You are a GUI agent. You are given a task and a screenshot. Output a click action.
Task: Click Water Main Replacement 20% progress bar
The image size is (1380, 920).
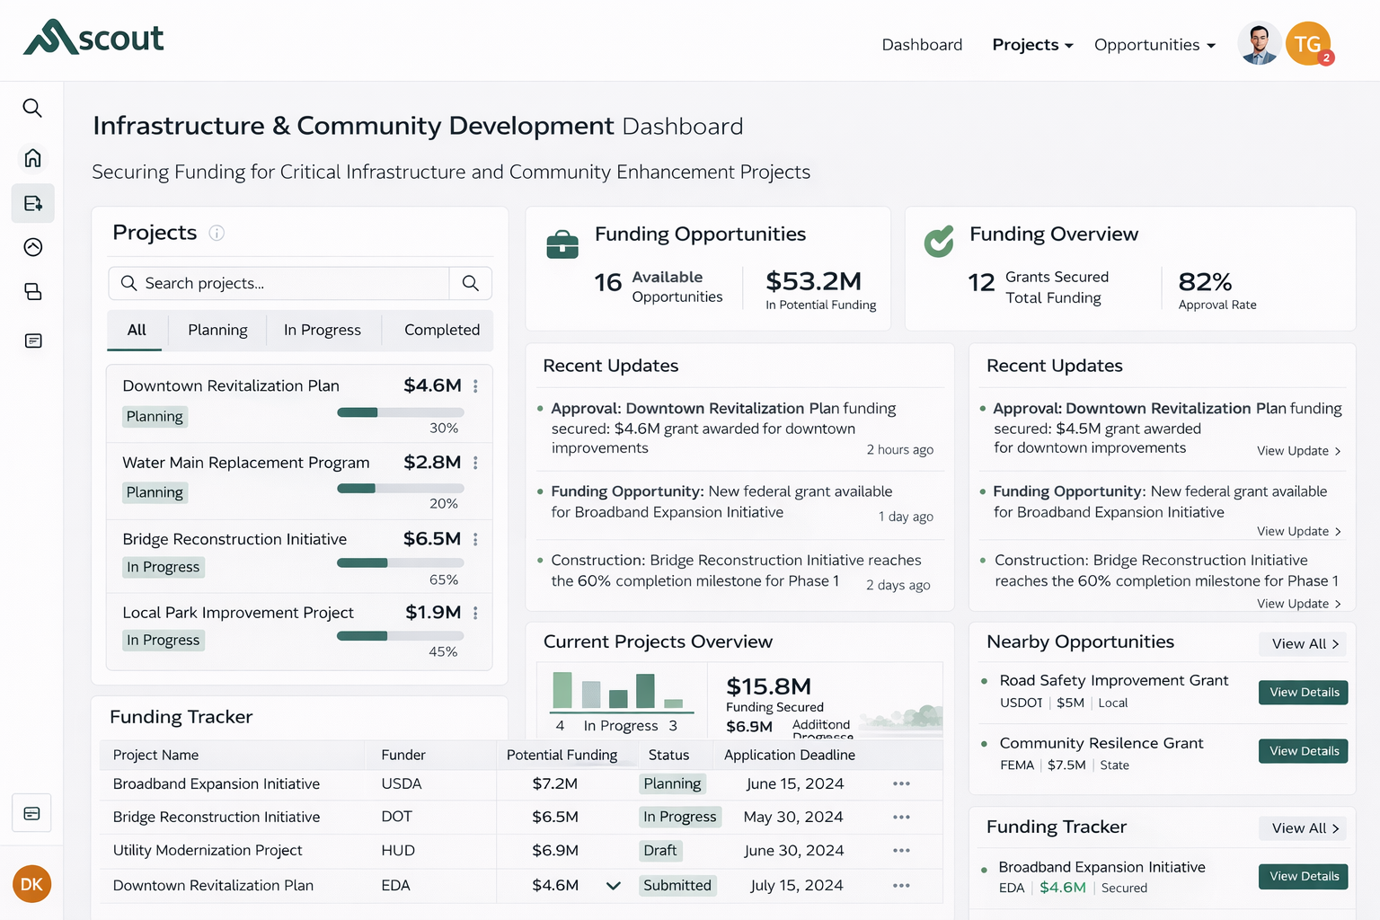point(401,489)
